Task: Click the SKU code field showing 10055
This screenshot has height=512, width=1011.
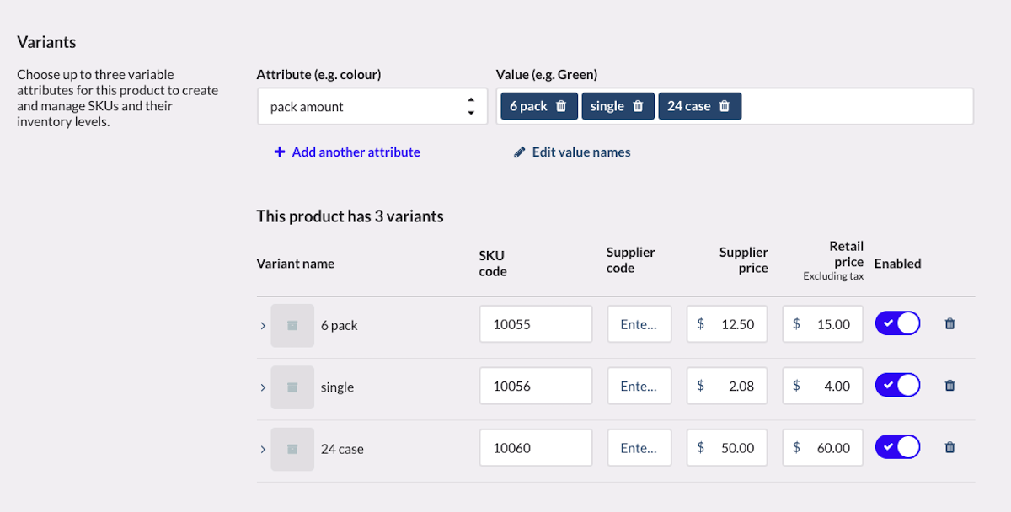Action: tap(536, 324)
